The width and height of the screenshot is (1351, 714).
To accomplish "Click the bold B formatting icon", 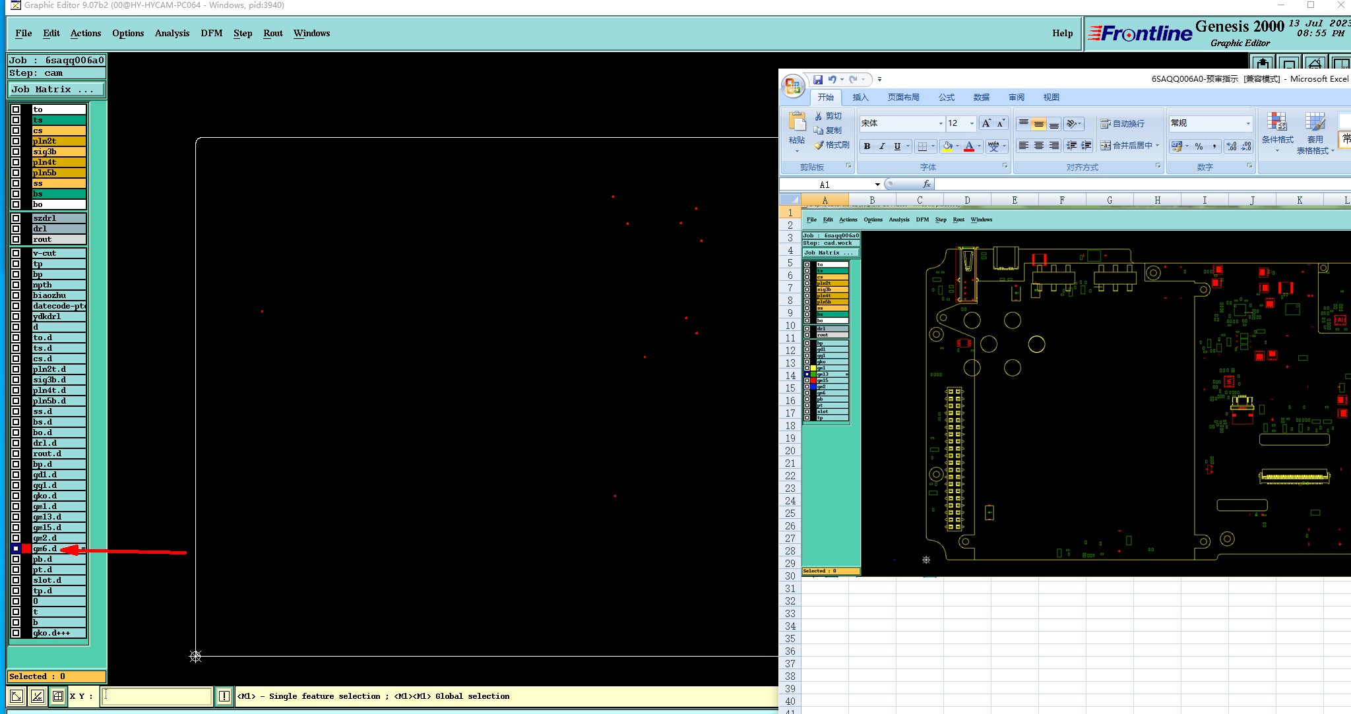I will [867, 146].
